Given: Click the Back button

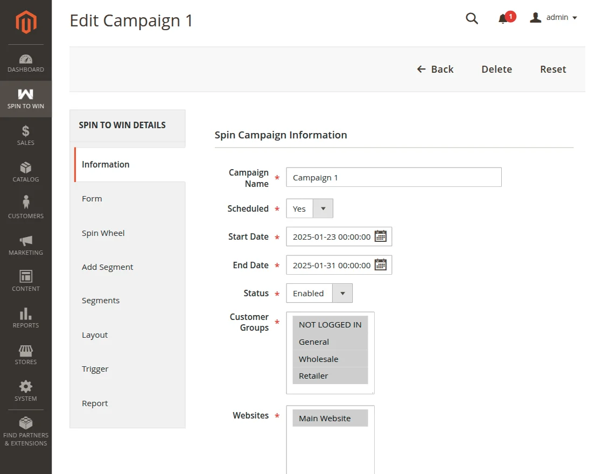Looking at the screenshot, I should (435, 69).
